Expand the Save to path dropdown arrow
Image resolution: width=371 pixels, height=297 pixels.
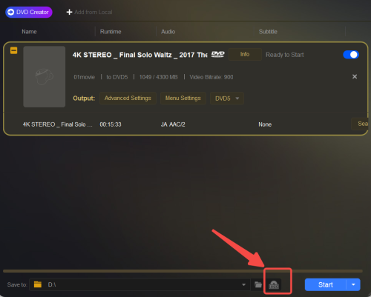pyautogui.click(x=243, y=284)
